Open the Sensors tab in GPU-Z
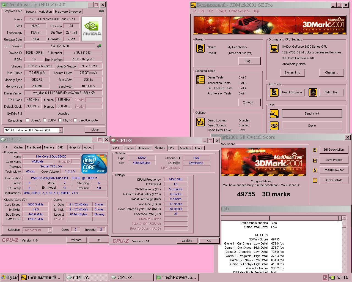This screenshot has height=282, width=352. (x=31, y=12)
